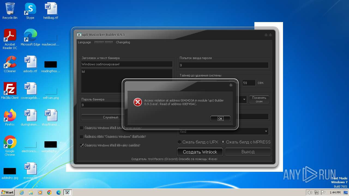The image size is (349, 196).
Task: Click the banner title field 'Windows заблокирован!'
Action: (127, 64)
